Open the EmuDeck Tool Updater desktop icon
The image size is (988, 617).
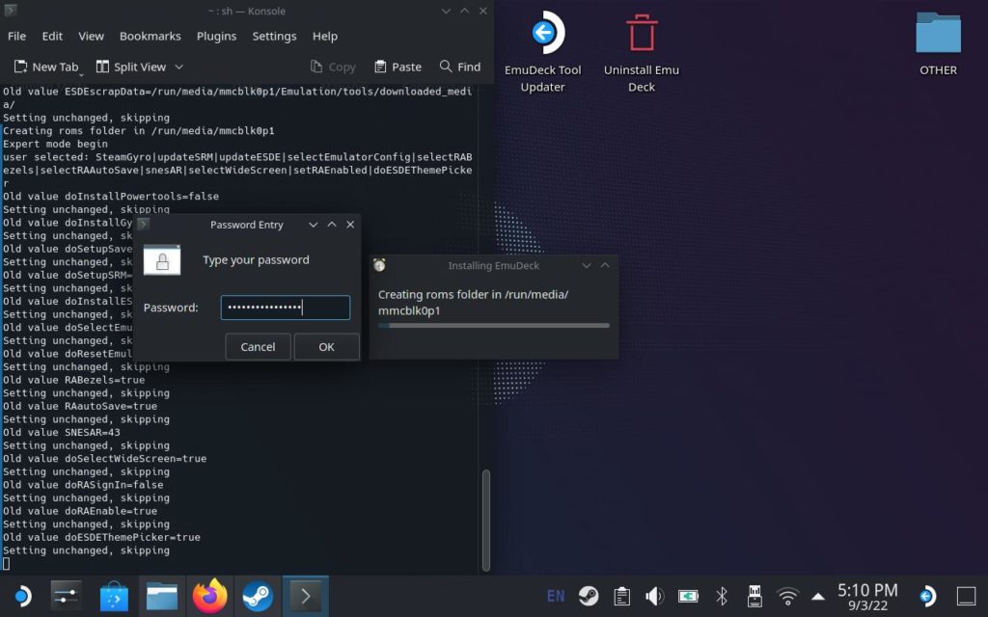(542, 52)
